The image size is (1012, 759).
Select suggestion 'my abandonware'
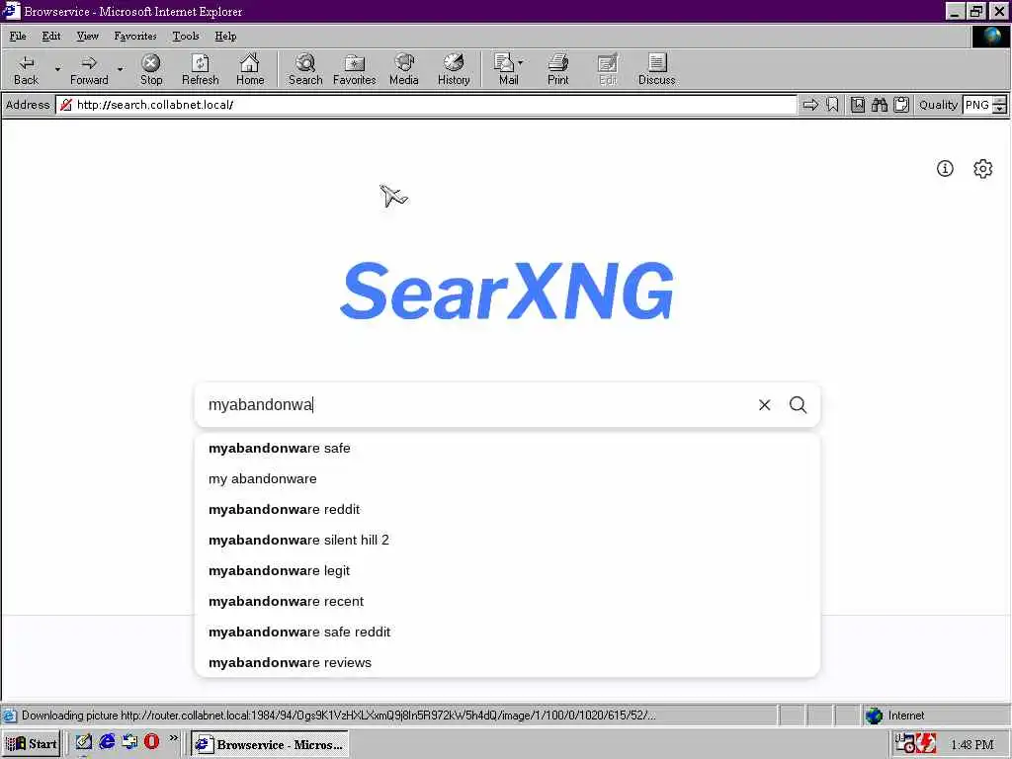click(x=507, y=479)
